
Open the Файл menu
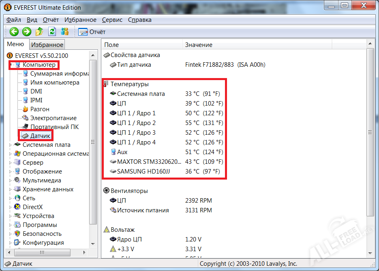click(x=14, y=20)
